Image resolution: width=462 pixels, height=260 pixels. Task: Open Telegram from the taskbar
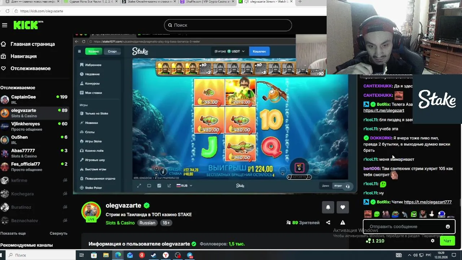pyautogui.click(x=189, y=255)
